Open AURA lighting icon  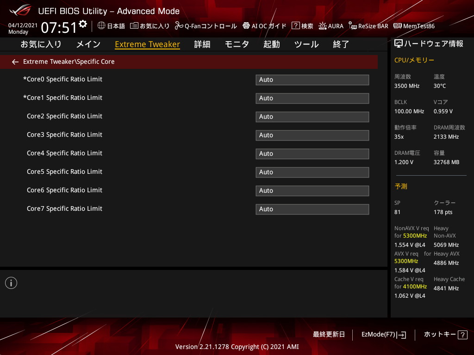click(323, 26)
